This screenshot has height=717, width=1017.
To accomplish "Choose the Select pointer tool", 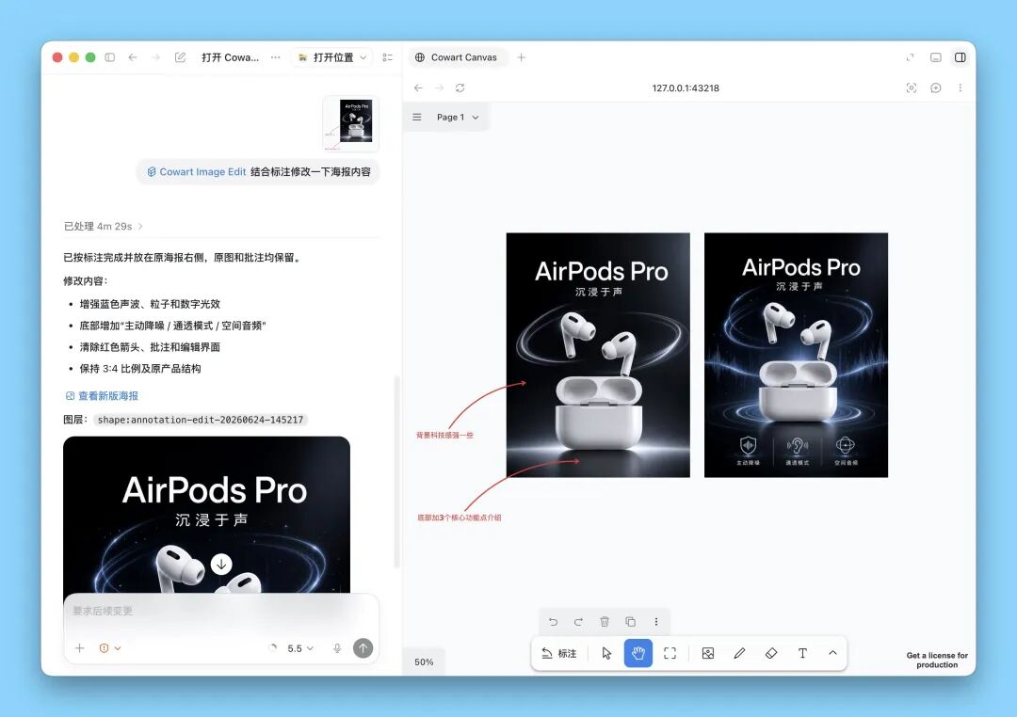I will pyautogui.click(x=606, y=653).
